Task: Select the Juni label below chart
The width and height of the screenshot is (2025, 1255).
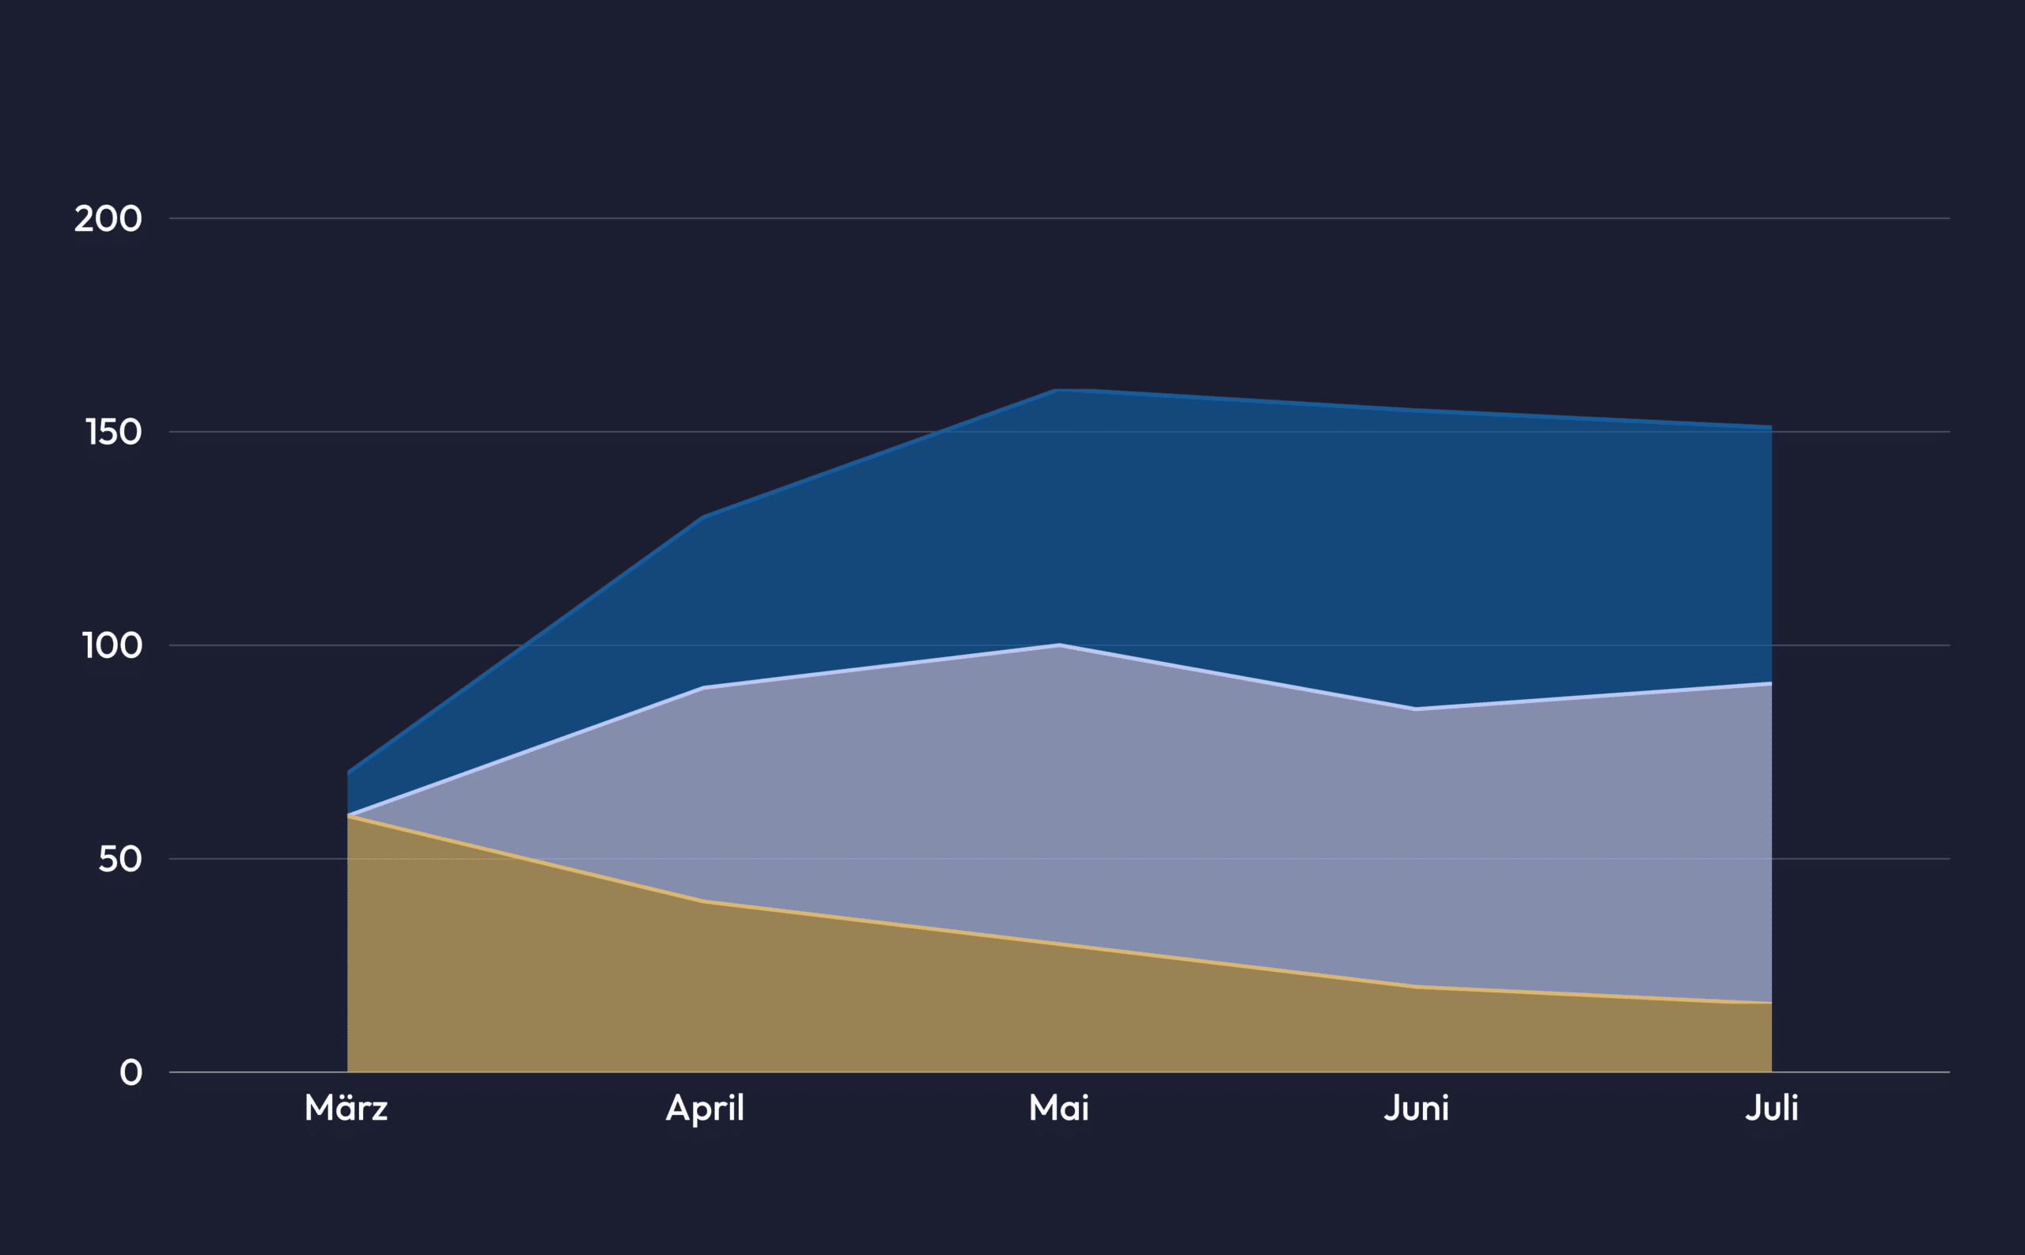Action: 1416,1108
